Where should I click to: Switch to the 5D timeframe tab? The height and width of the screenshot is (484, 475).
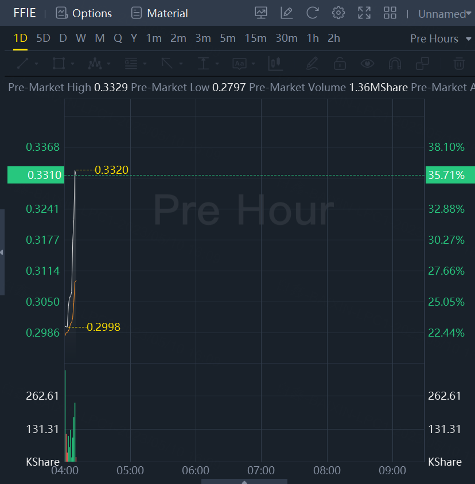pyautogui.click(x=43, y=38)
